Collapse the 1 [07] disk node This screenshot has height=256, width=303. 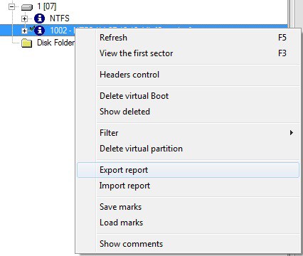coord(11,7)
